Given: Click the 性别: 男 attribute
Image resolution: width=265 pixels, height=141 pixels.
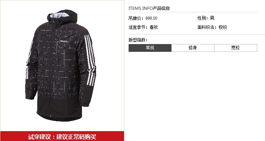Looking at the screenshot, I should [206, 18].
